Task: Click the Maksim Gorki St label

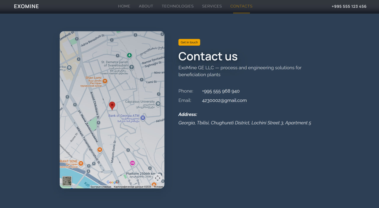Action: coord(113,152)
